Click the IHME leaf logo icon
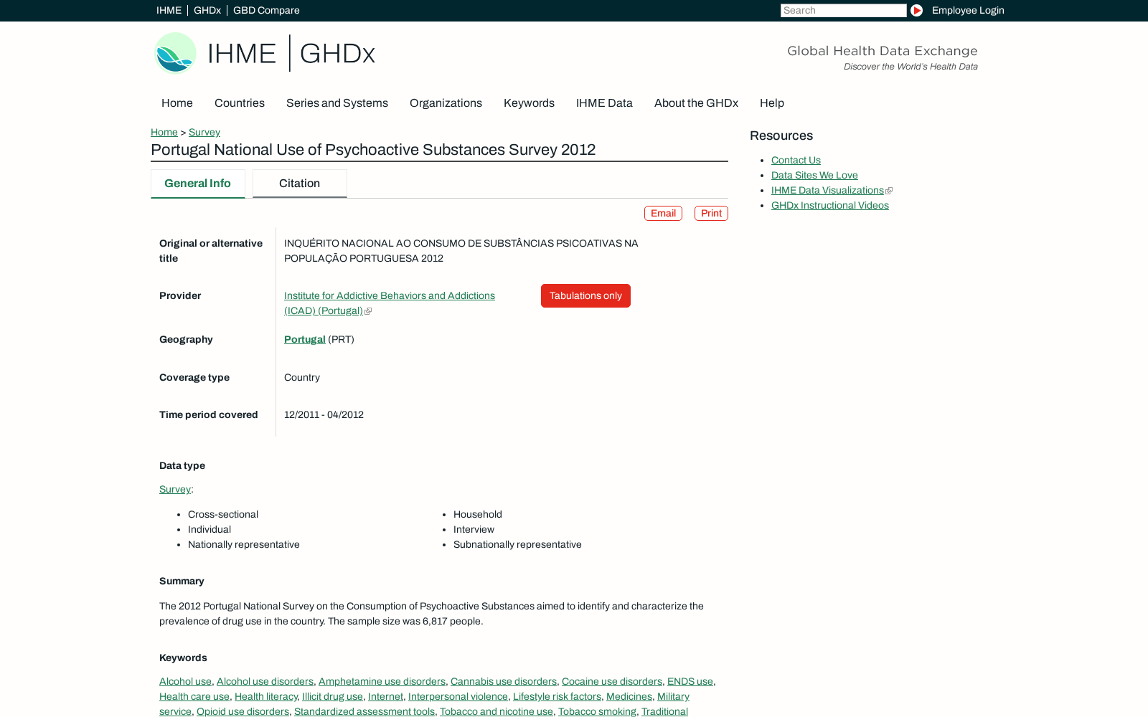Image resolution: width=1148 pixels, height=717 pixels. (175, 53)
